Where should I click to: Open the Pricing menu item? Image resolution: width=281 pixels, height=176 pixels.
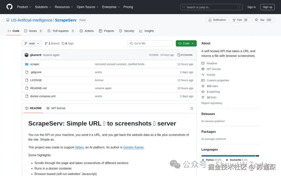click(x=128, y=7)
